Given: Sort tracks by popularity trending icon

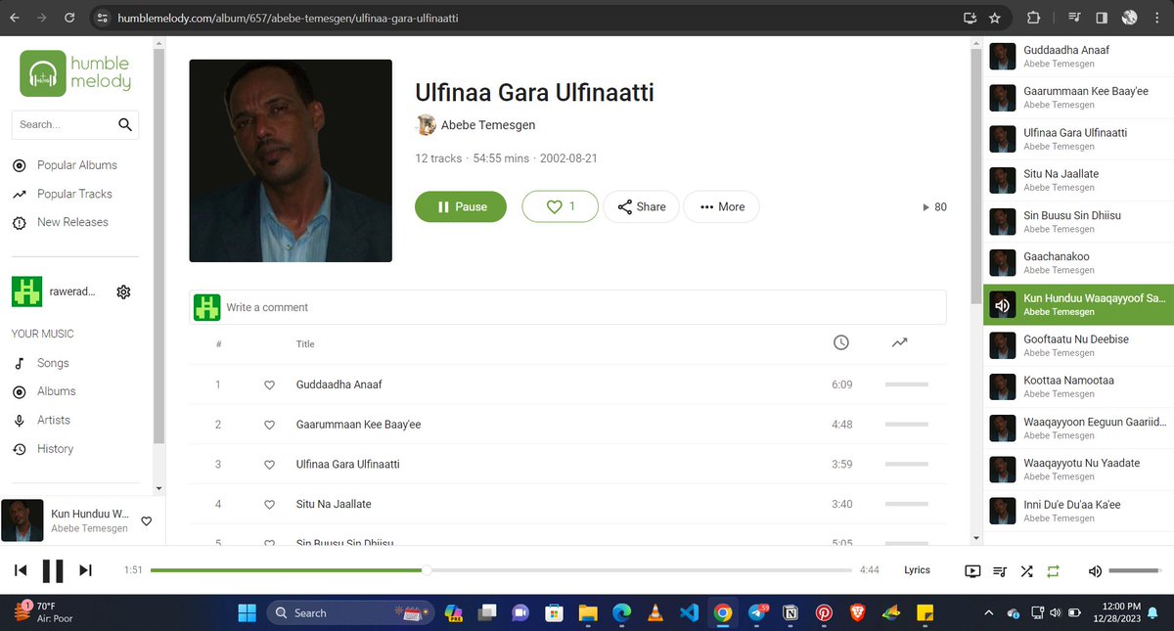Looking at the screenshot, I should 900,342.
